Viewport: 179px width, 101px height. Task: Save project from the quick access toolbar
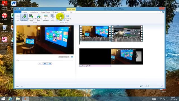tap(20, 9)
